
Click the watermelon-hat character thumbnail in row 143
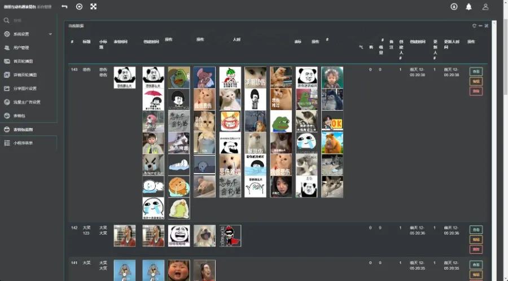coord(230,77)
